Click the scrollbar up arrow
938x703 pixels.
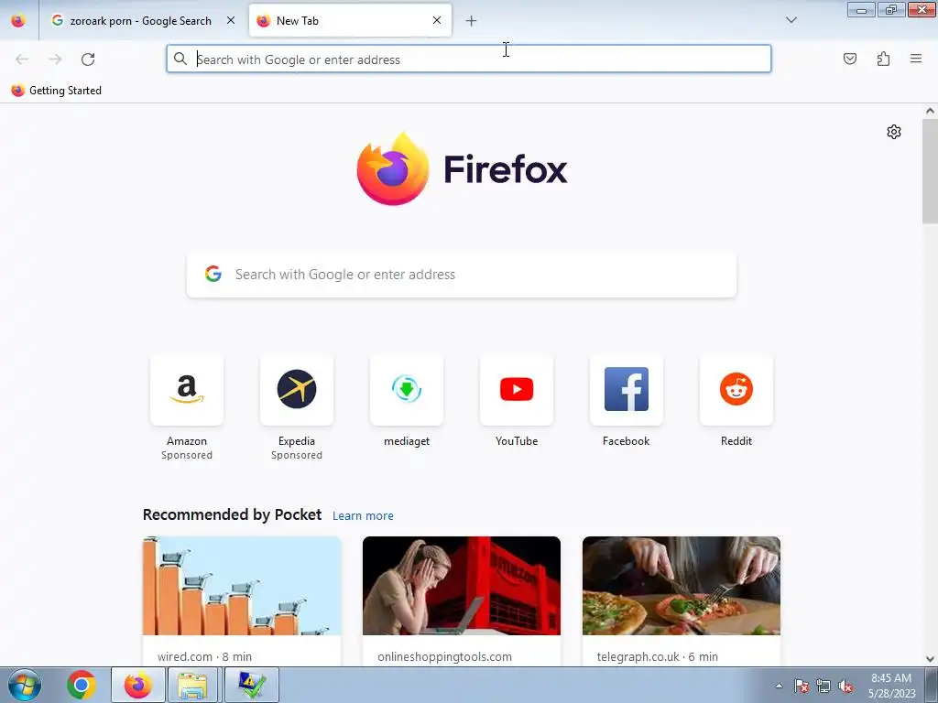coord(930,111)
